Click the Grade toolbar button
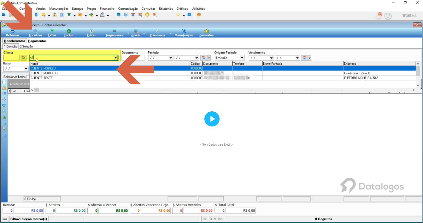The height and width of the screenshot is (223, 423). coord(136,33)
